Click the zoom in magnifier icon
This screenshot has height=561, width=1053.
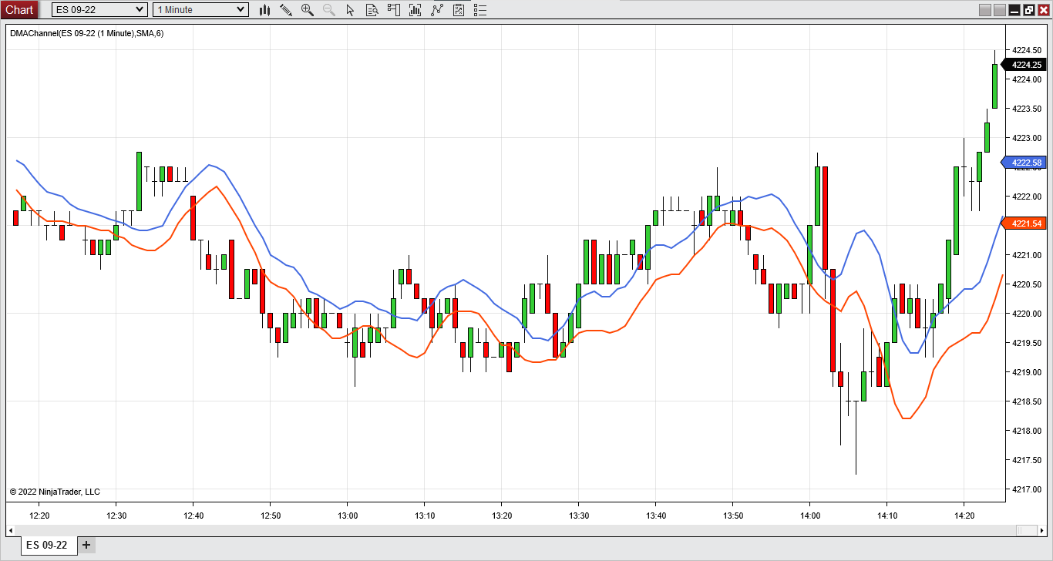click(x=308, y=10)
